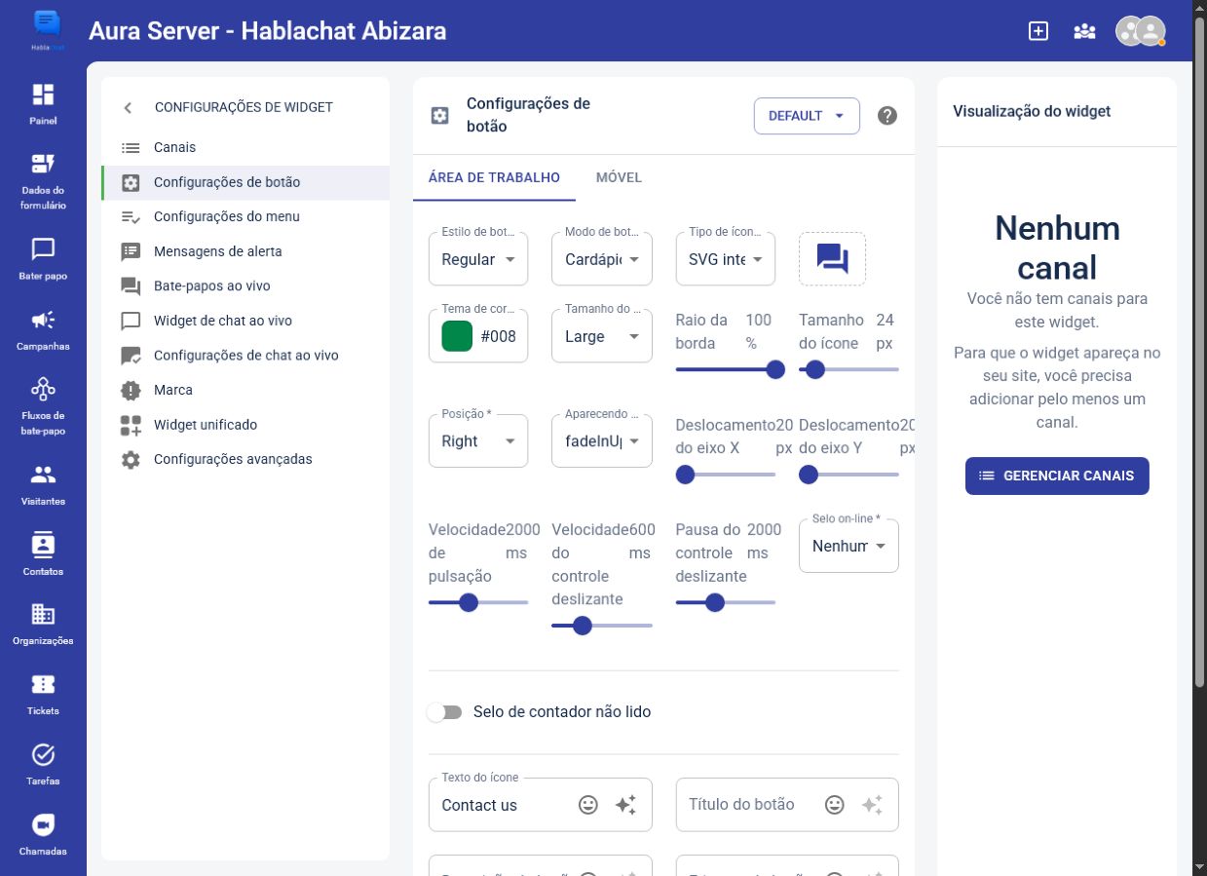Open the team members icon in header

pyautogui.click(x=1084, y=31)
